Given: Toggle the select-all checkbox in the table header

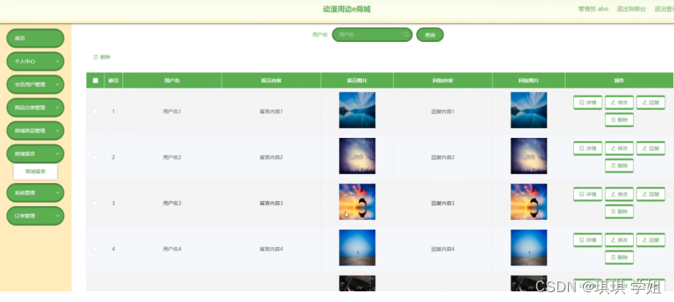Looking at the screenshot, I should 95,80.
